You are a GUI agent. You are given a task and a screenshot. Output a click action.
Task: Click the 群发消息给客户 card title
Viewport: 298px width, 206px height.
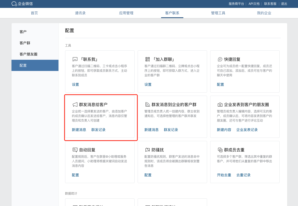coord(93,105)
